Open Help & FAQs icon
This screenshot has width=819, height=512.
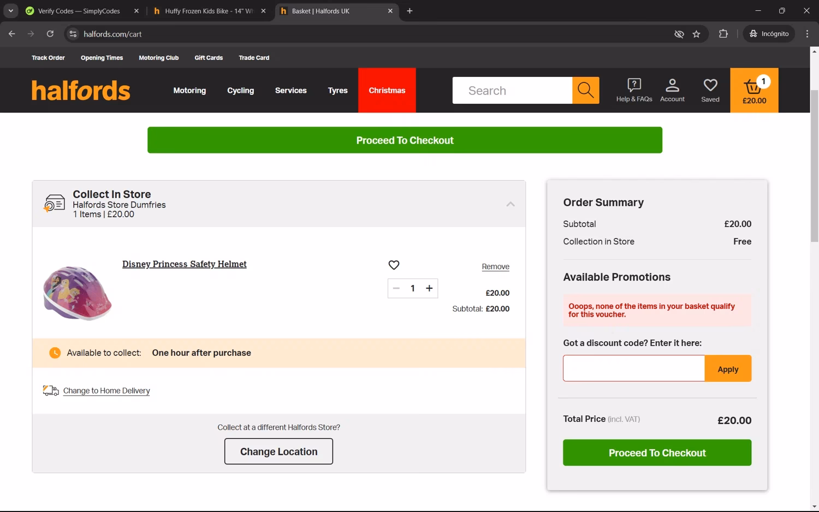634,90
